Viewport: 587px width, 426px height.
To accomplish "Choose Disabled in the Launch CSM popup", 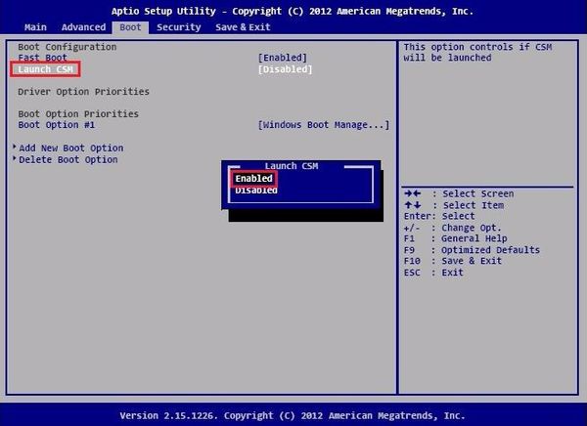I will [x=255, y=191].
